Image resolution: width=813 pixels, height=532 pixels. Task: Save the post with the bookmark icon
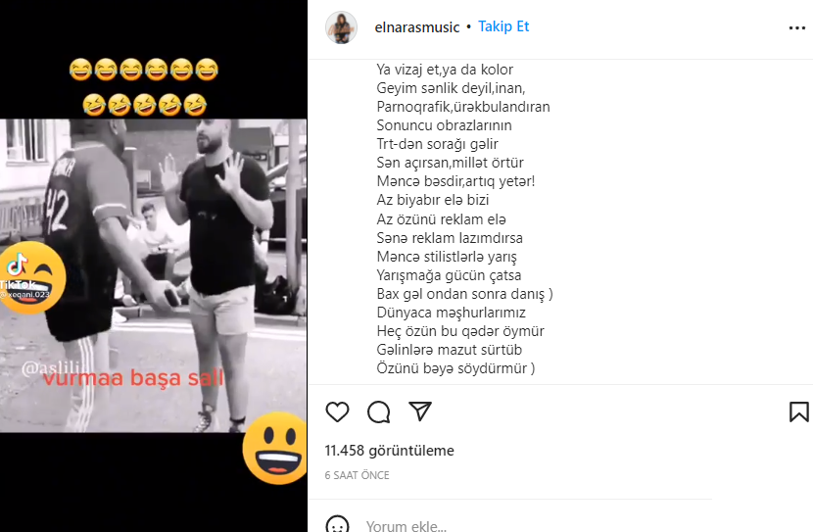[x=799, y=412]
